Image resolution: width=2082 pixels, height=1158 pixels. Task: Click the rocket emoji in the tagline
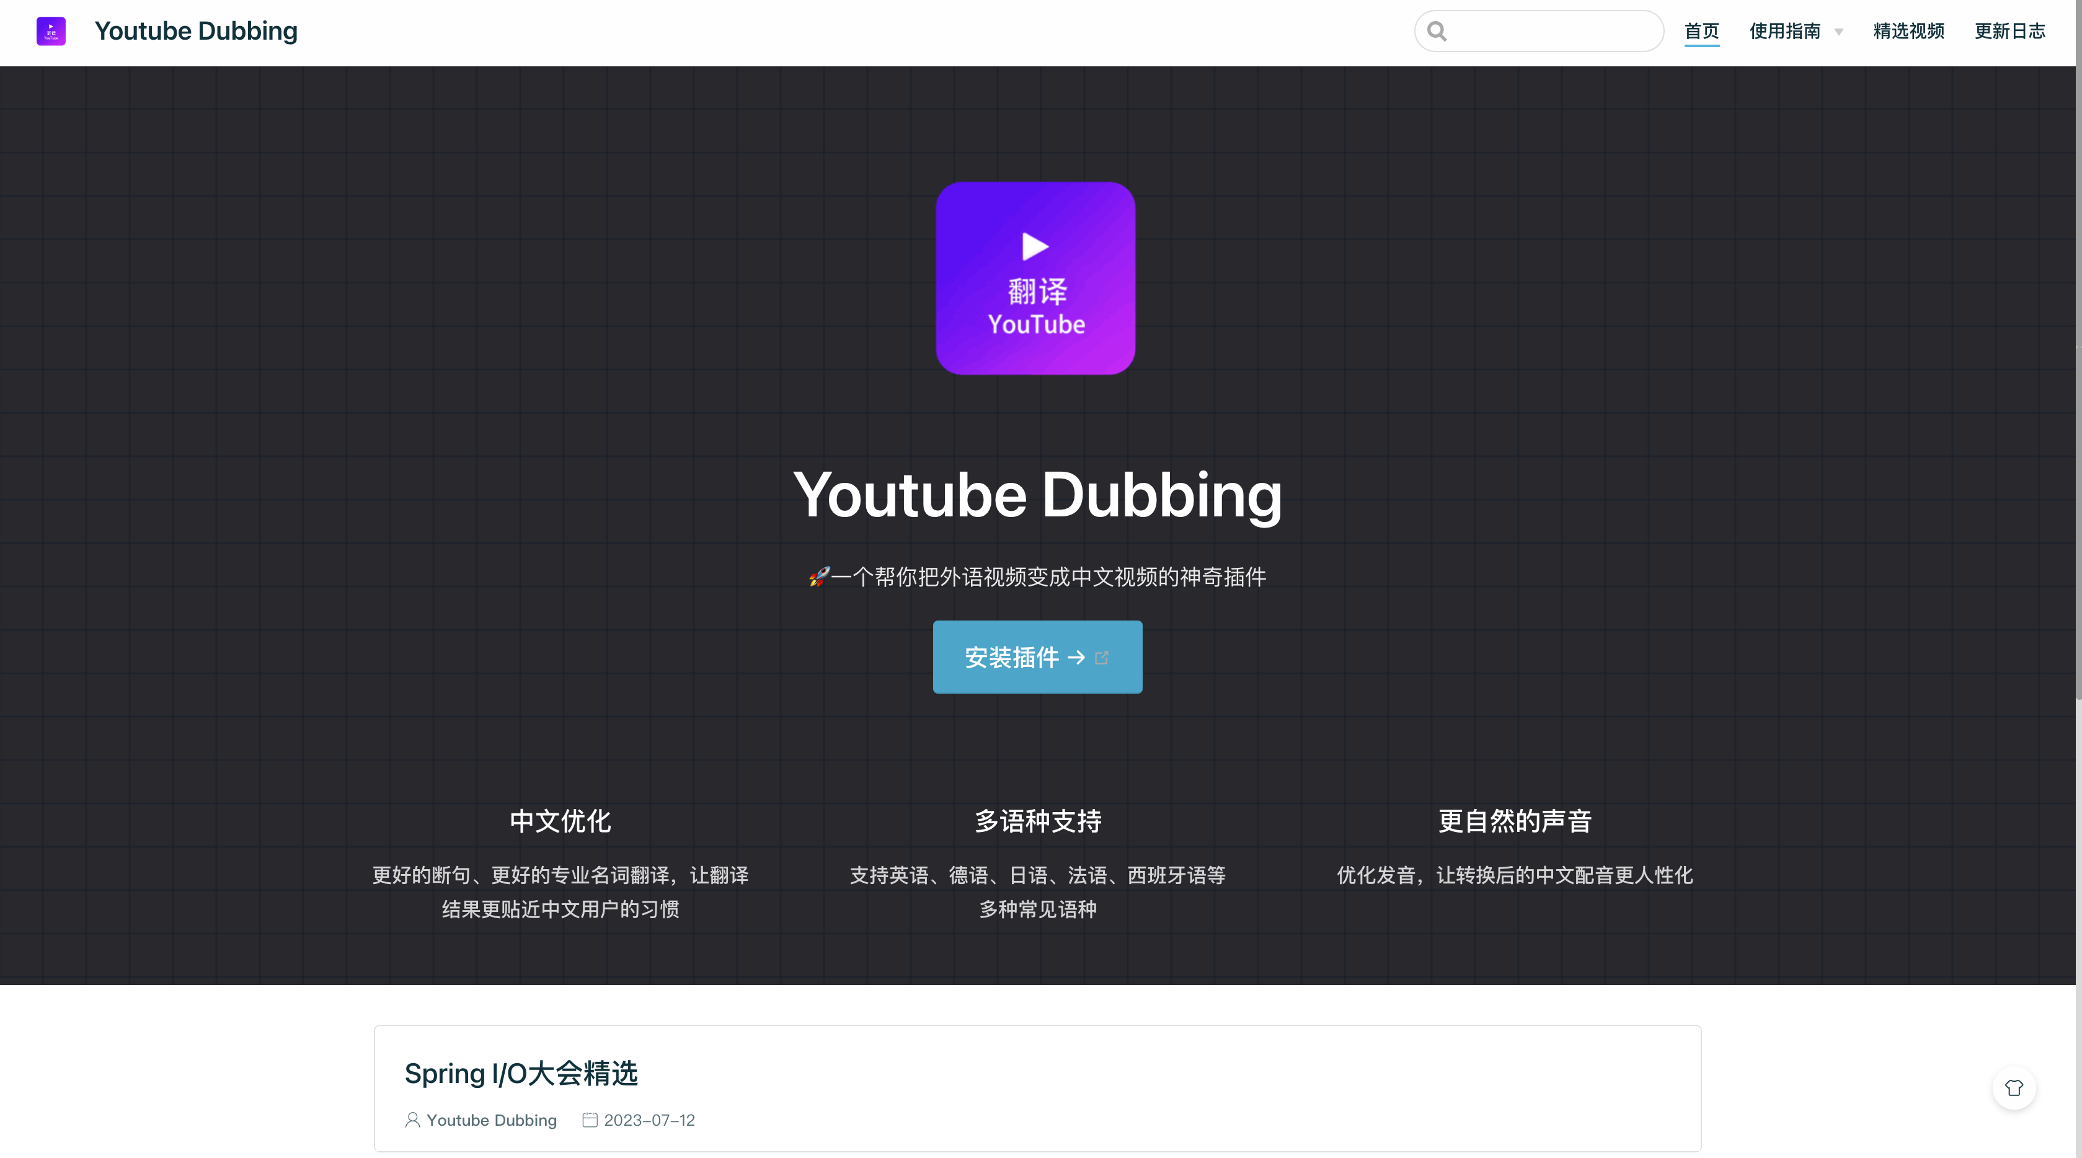pyautogui.click(x=819, y=577)
